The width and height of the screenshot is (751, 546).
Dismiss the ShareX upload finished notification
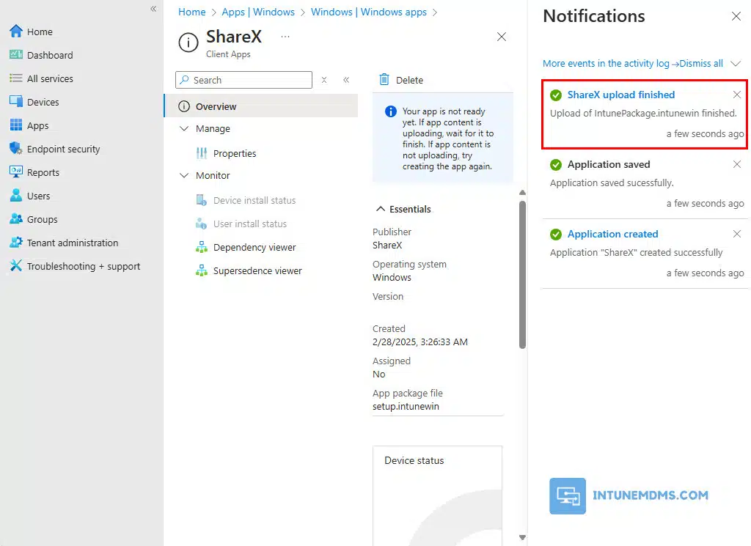pos(737,95)
